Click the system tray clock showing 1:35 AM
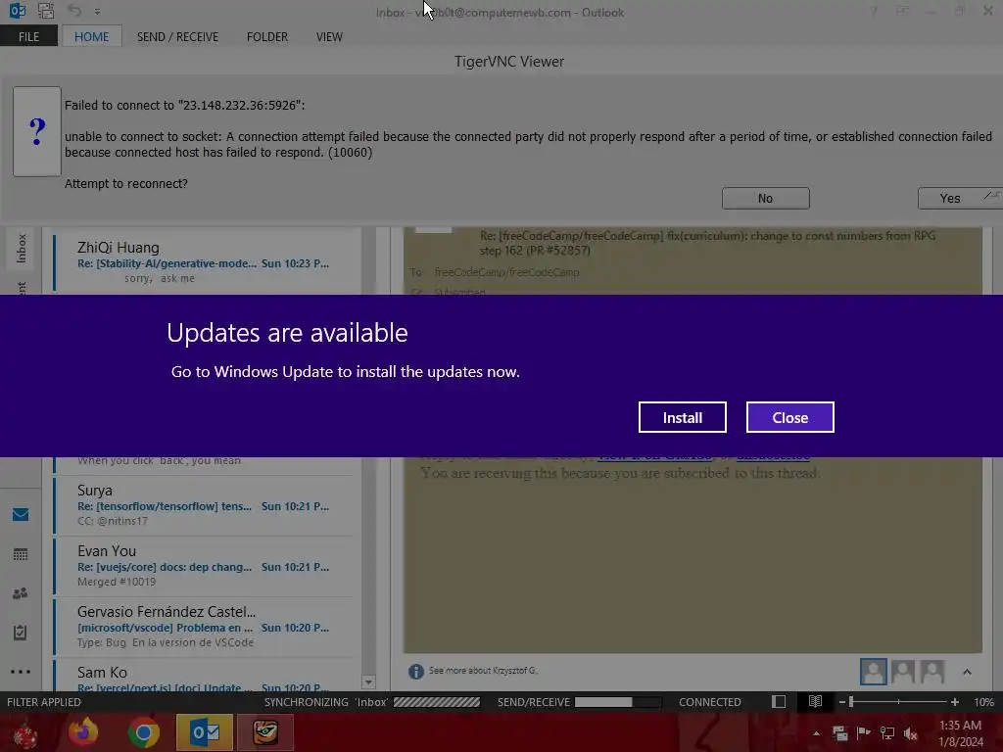Image resolution: width=1003 pixels, height=752 pixels. [x=960, y=733]
